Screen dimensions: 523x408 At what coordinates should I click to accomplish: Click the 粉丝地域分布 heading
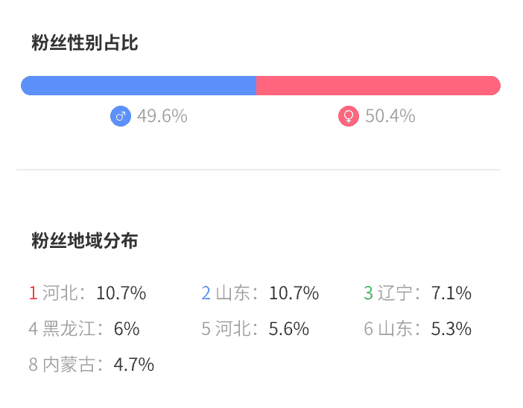pos(85,241)
